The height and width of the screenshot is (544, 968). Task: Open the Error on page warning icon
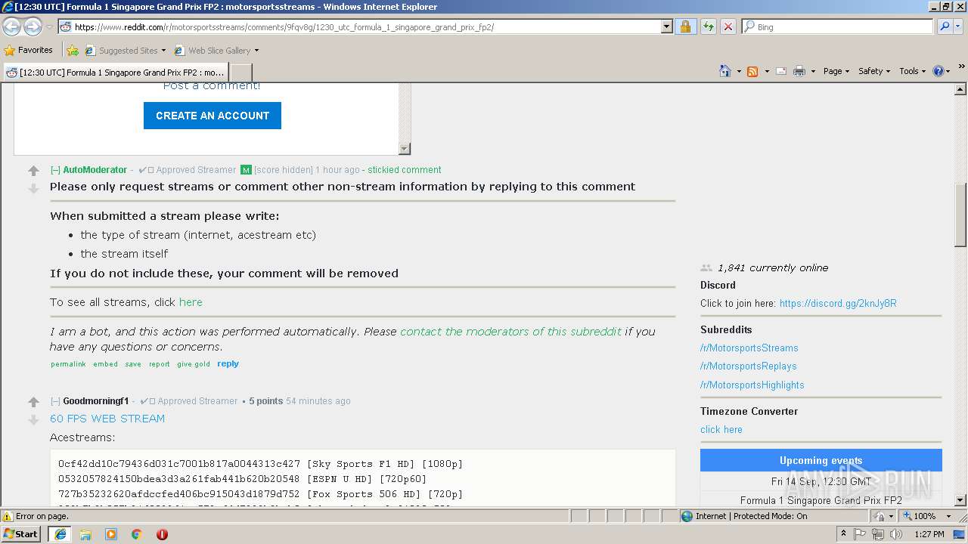coord(8,516)
